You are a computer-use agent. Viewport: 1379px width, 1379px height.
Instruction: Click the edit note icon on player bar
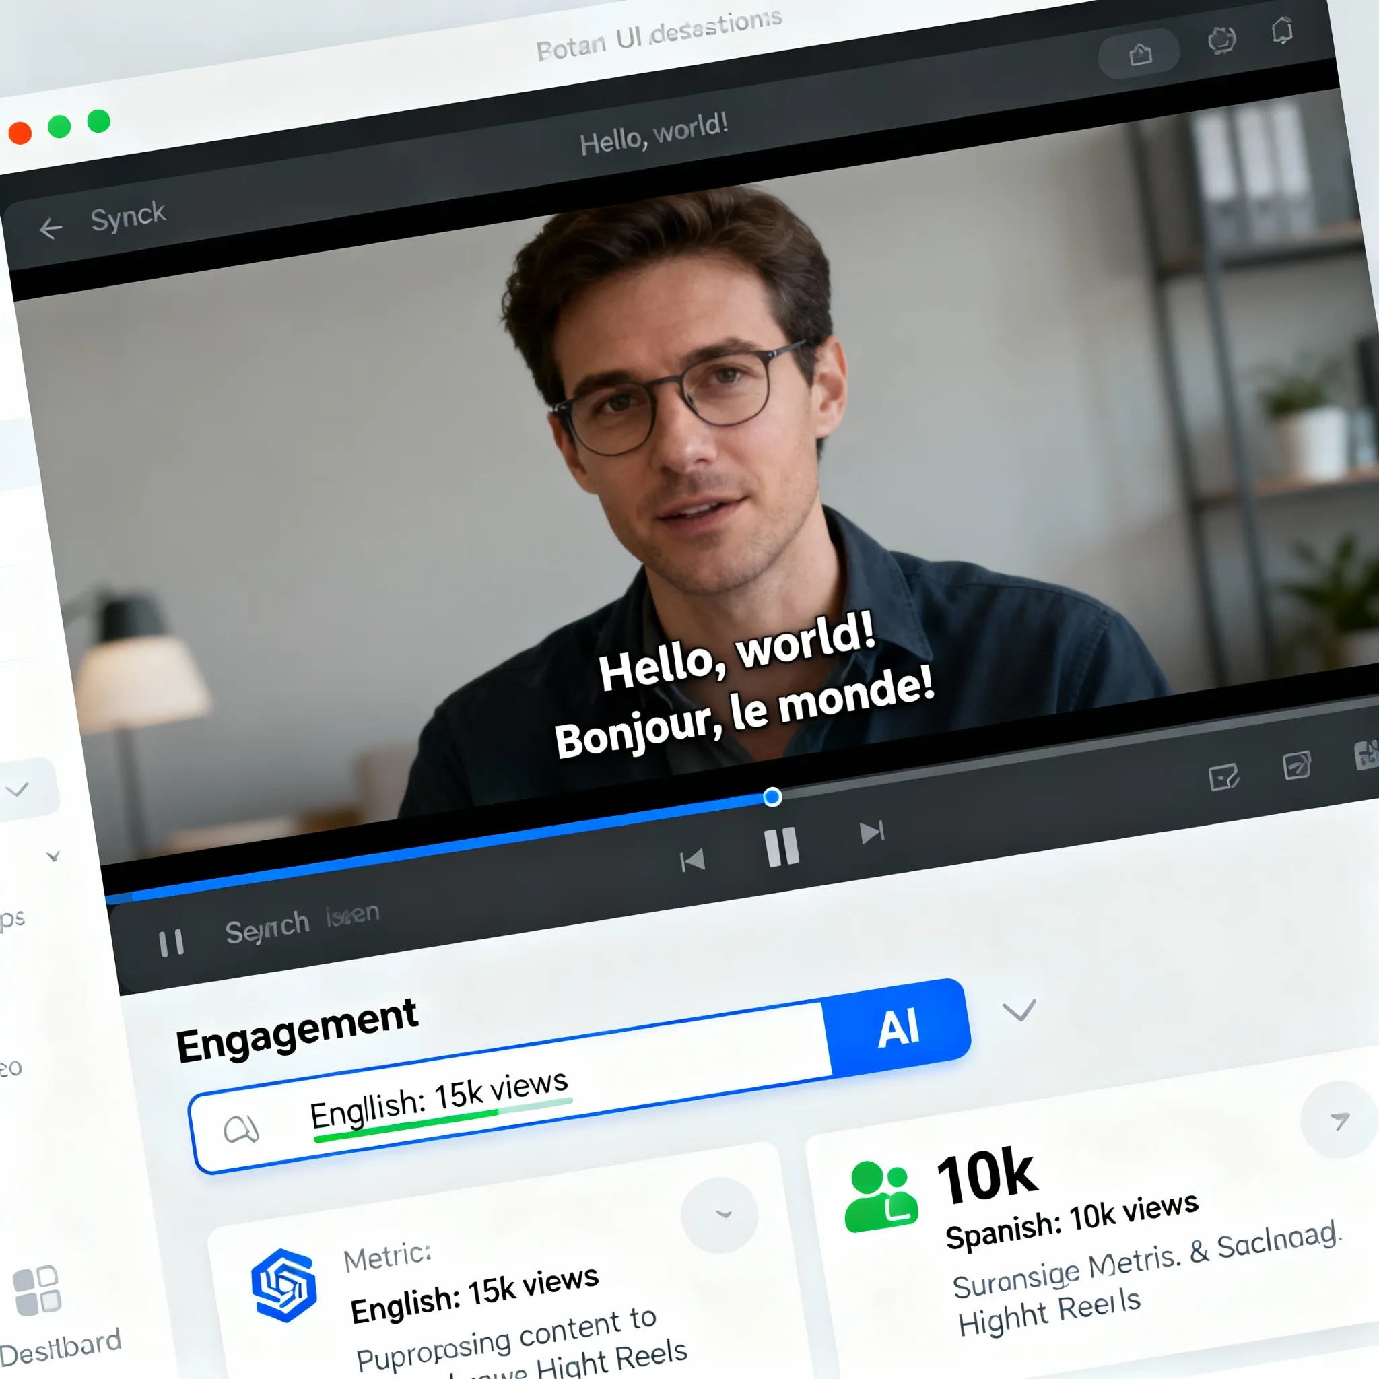[x=1223, y=777]
